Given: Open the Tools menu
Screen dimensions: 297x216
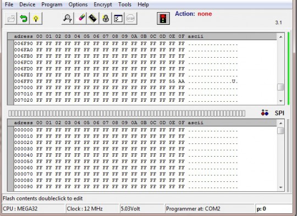Looking at the screenshot, I should pos(125,4).
